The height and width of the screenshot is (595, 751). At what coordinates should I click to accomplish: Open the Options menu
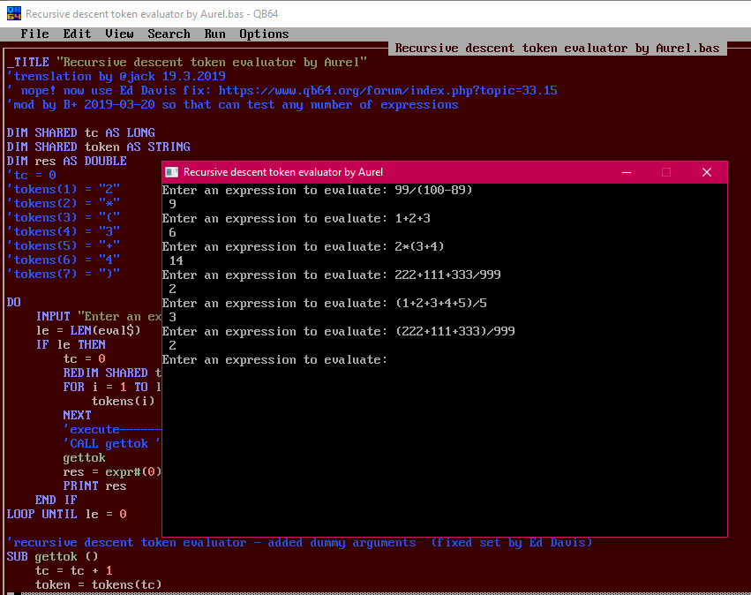click(264, 34)
